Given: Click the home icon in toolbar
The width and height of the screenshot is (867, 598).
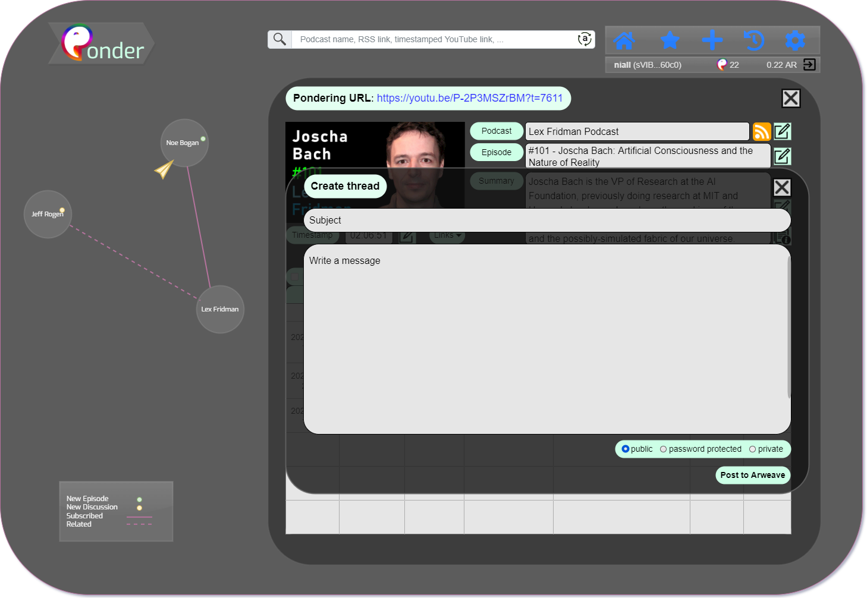Looking at the screenshot, I should pyautogui.click(x=624, y=40).
